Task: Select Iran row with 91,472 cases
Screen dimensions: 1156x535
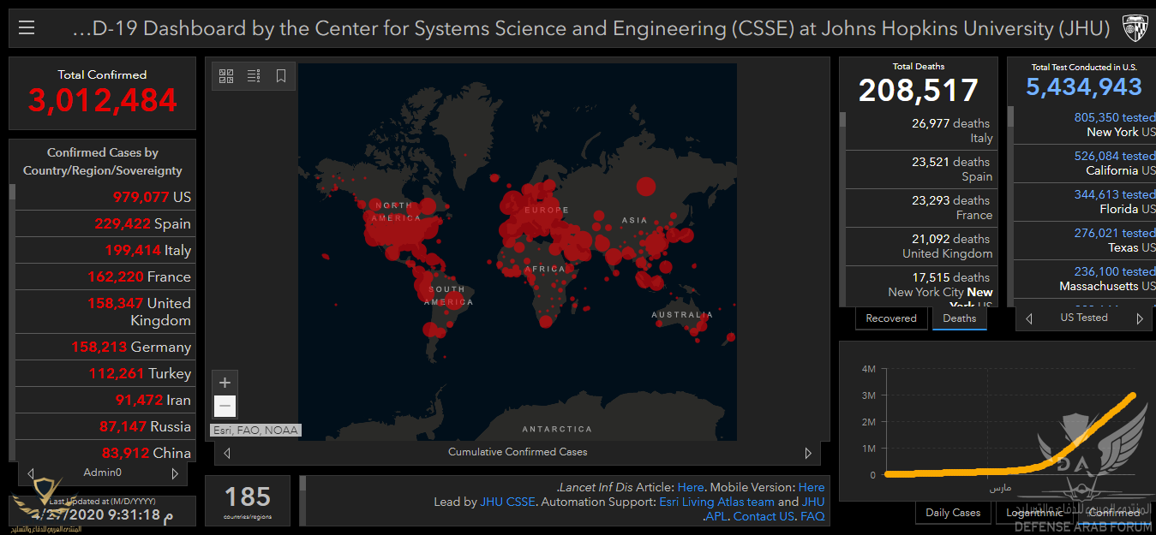Action: 105,400
